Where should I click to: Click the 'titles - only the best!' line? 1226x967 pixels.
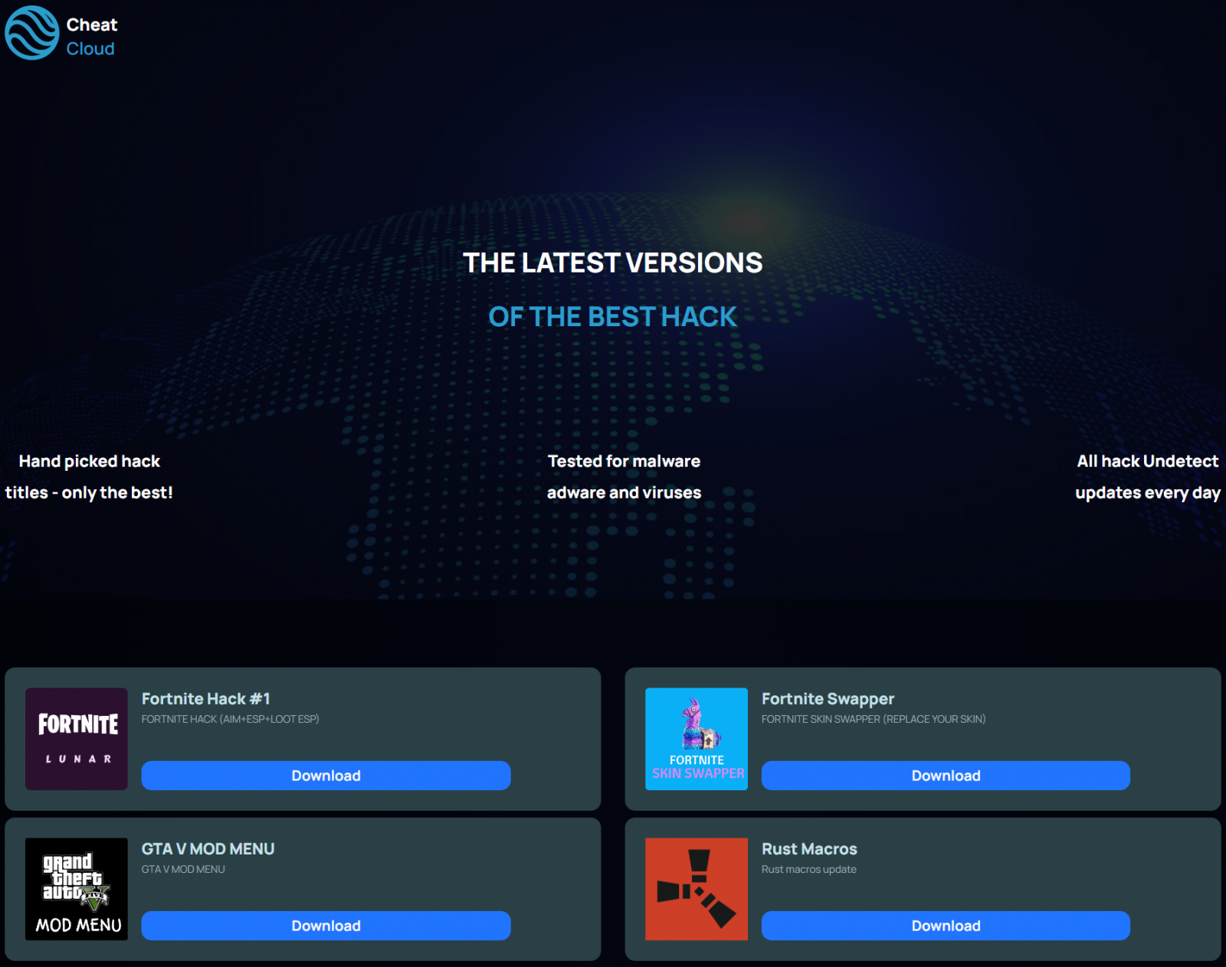(x=89, y=492)
